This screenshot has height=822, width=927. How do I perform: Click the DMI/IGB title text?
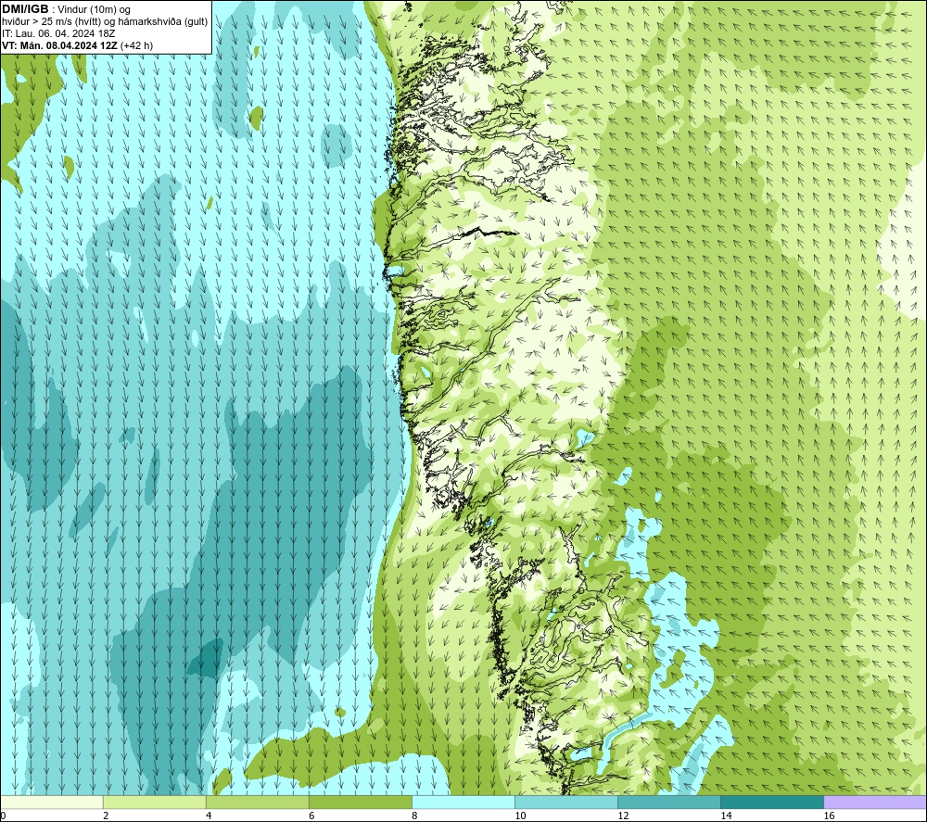25,9
